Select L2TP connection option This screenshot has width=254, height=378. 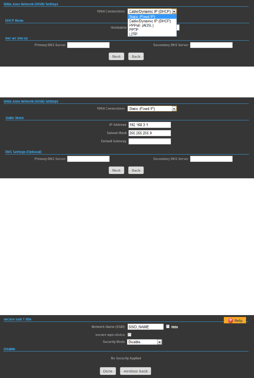point(152,34)
